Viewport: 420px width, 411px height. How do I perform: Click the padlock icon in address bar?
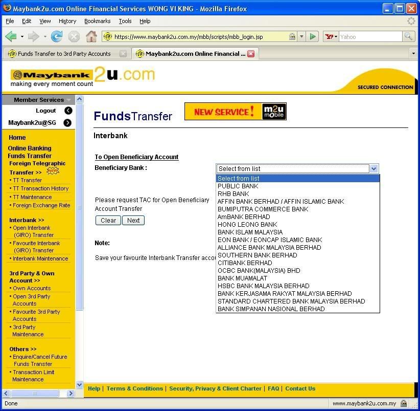(292, 36)
